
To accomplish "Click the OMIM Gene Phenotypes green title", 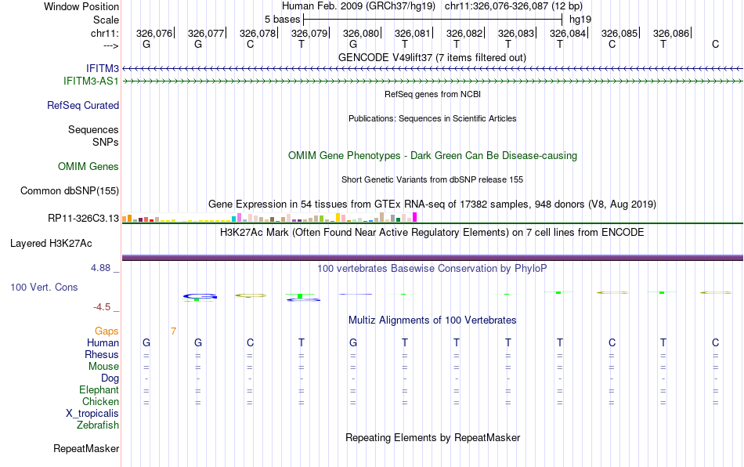I will (x=433, y=156).
